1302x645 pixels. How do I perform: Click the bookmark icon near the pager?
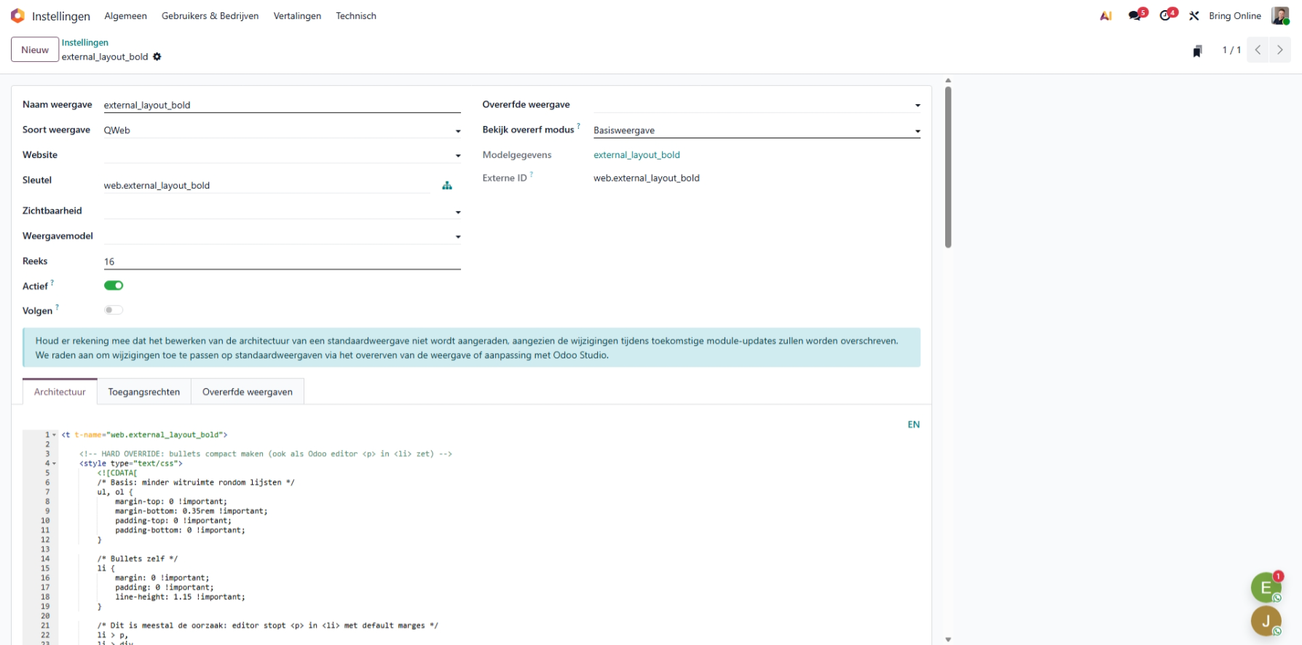point(1197,51)
